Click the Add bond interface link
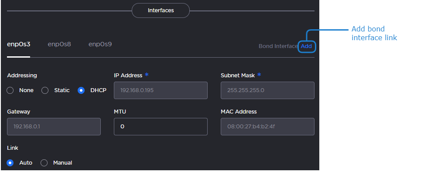 click(x=306, y=46)
